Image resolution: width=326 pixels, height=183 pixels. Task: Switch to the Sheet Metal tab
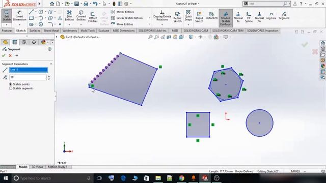coord(51,30)
